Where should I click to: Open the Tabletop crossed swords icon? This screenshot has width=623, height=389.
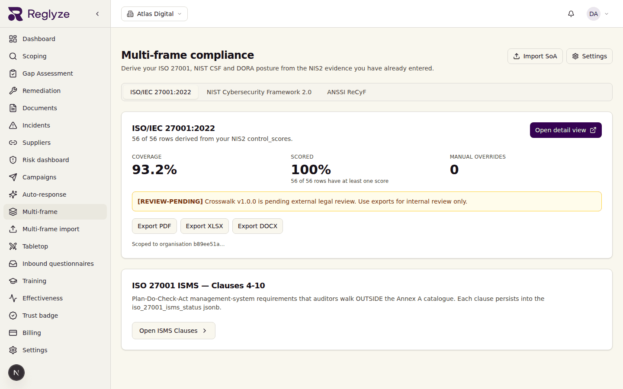pyautogui.click(x=13, y=246)
